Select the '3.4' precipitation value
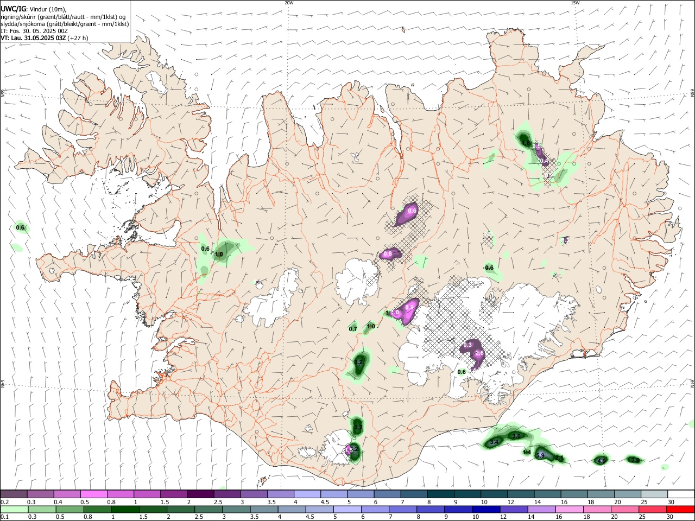The height and width of the screenshot is (521, 695). pos(494,442)
